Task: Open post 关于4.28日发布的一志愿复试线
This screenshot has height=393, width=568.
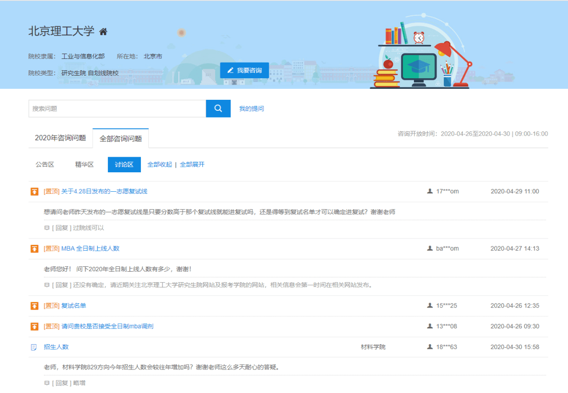Action: point(104,191)
